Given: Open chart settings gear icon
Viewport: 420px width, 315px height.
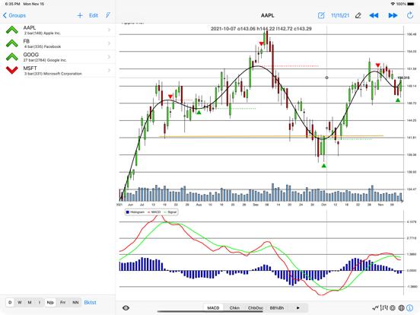Looking at the screenshot, I should click(x=393, y=308).
